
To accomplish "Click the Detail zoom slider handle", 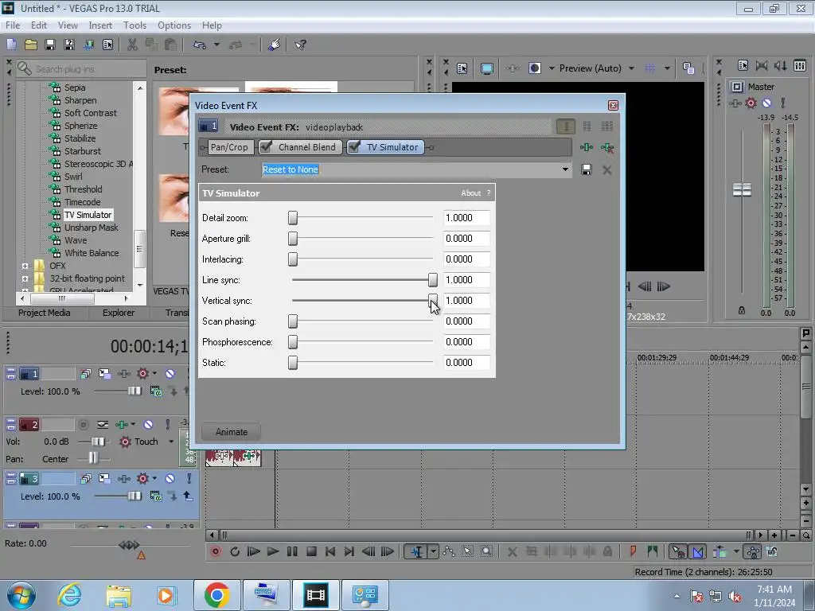I will coord(293,218).
